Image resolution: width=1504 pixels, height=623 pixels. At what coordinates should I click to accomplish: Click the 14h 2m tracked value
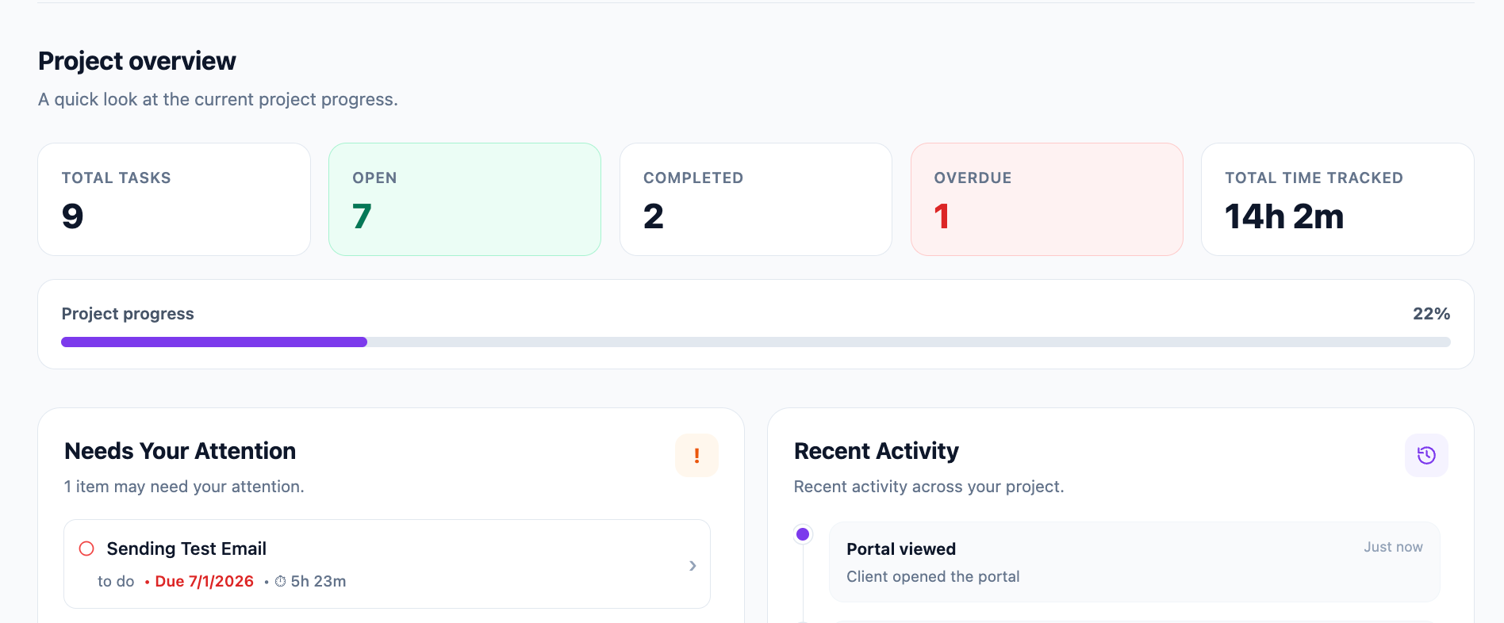1284,216
